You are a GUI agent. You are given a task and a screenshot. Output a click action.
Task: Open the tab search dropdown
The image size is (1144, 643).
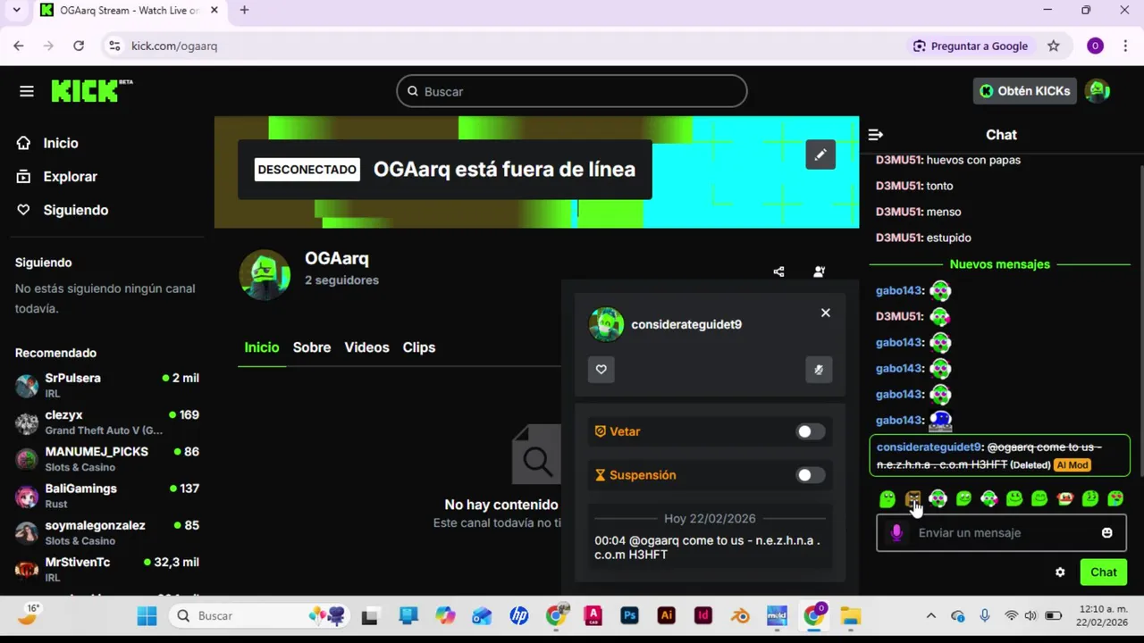click(x=16, y=11)
